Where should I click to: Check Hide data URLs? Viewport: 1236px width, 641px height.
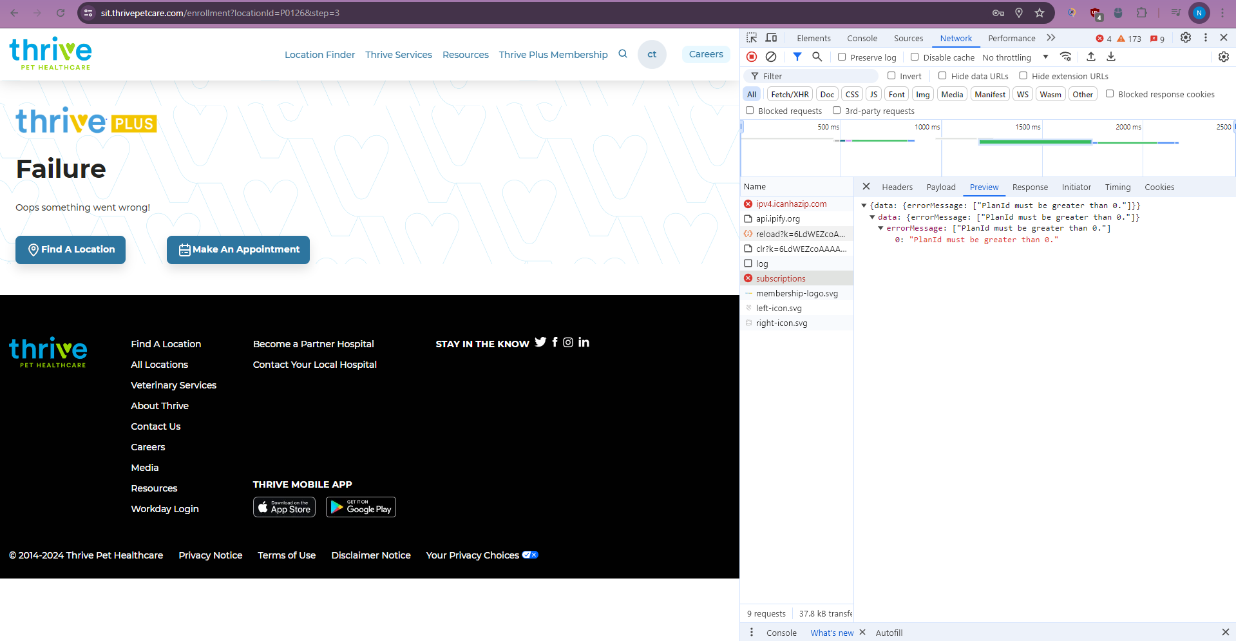click(942, 75)
